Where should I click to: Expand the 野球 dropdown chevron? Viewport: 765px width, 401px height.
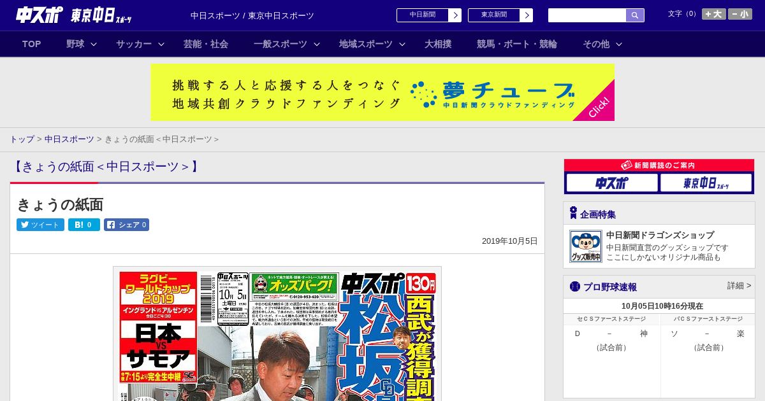(94, 44)
